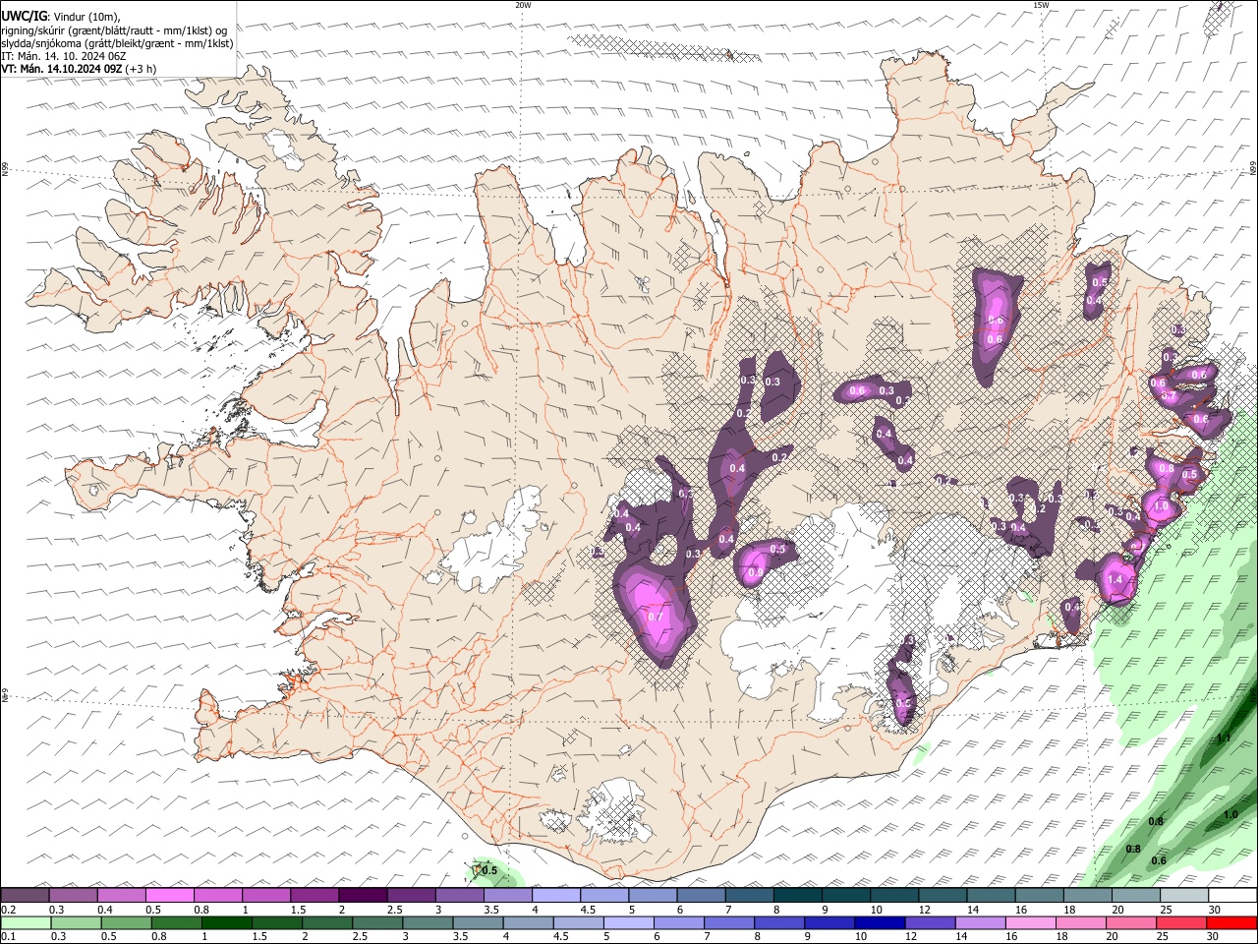Choose the top-row legend swatch labeled 18
Screen dimensions: 1258x944
point(1089,896)
